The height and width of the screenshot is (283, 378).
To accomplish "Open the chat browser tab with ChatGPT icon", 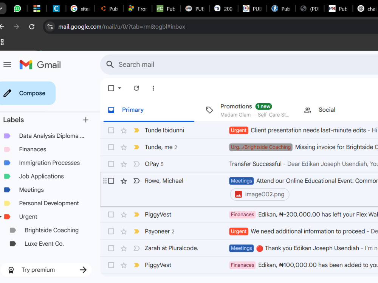I will tap(367, 9).
